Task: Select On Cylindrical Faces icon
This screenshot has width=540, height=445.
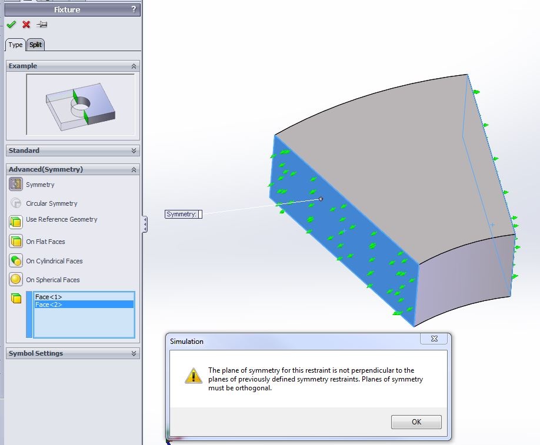Action: (15, 260)
